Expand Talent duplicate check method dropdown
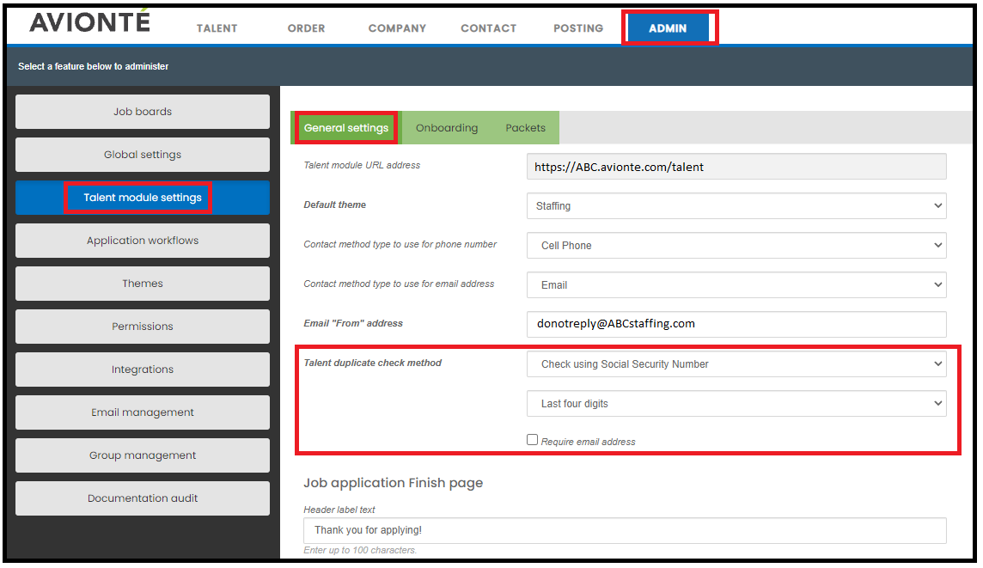The image size is (983, 568). click(736, 363)
